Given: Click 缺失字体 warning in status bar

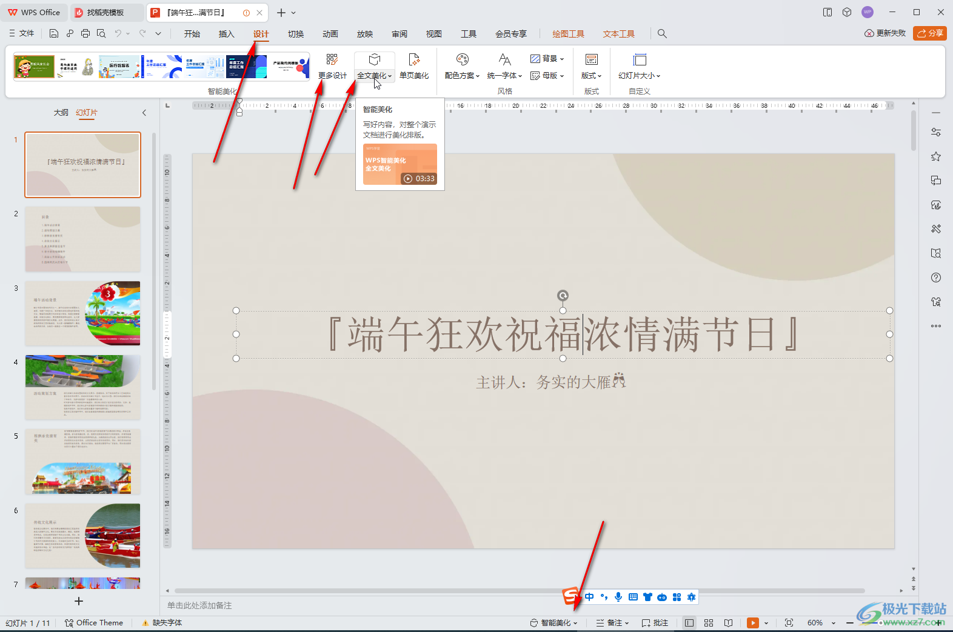Looking at the screenshot, I should [162, 623].
